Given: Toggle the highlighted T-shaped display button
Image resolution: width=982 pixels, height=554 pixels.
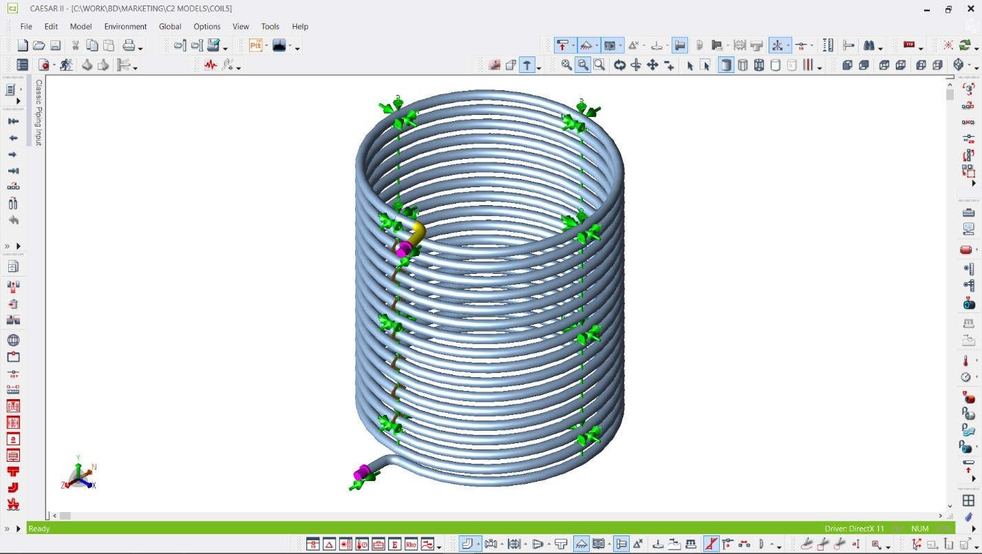Looking at the screenshot, I should coord(526,65).
